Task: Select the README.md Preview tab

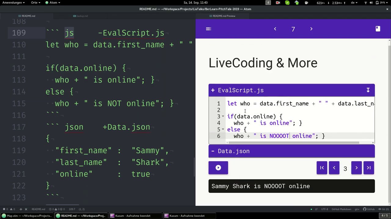Action: 222,16
